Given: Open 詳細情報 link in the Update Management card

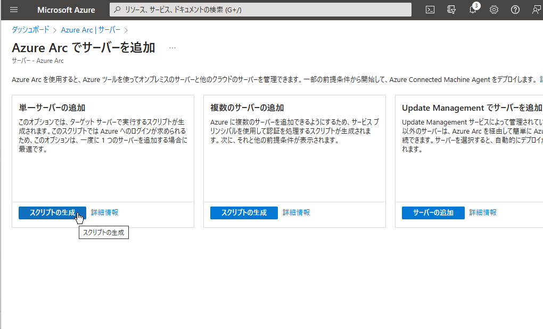Looking at the screenshot, I should pyautogui.click(x=483, y=212).
